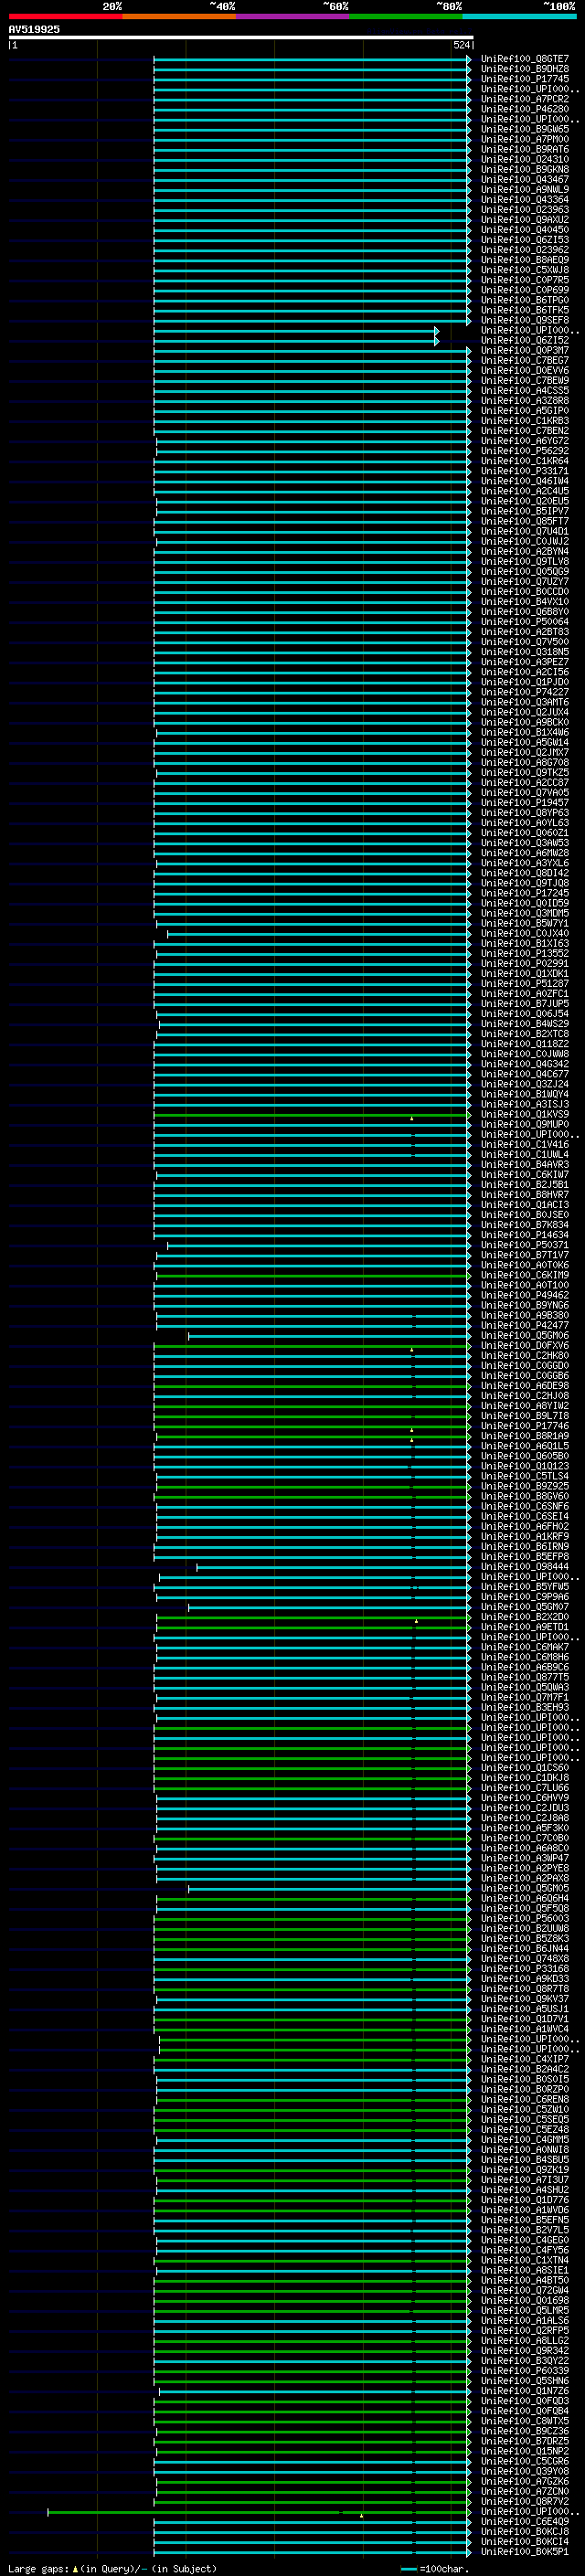Viewport: 585px width, 2576px height.
Task: Select the UniRef100_A2C4U5 label
Action: (x=525, y=491)
